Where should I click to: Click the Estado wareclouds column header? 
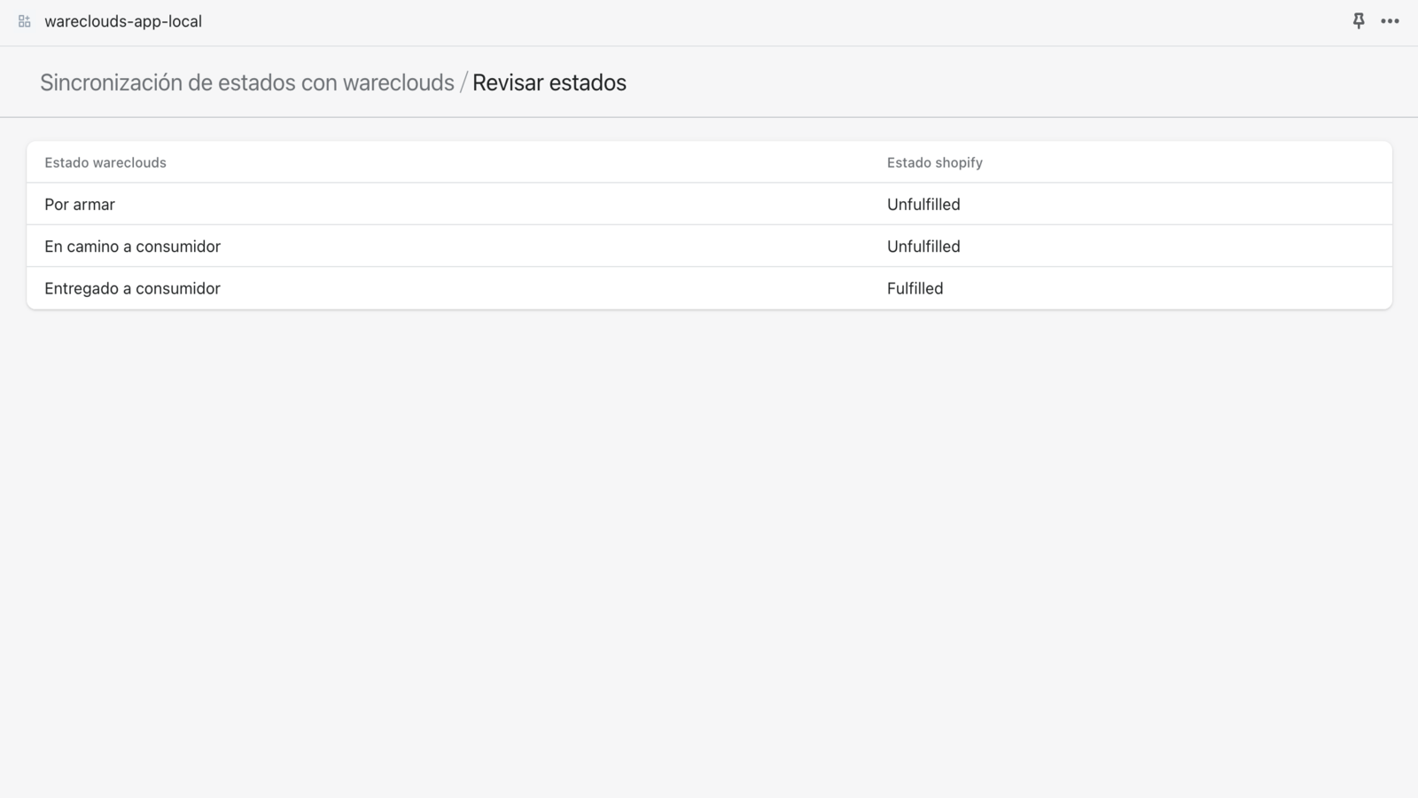coord(105,162)
